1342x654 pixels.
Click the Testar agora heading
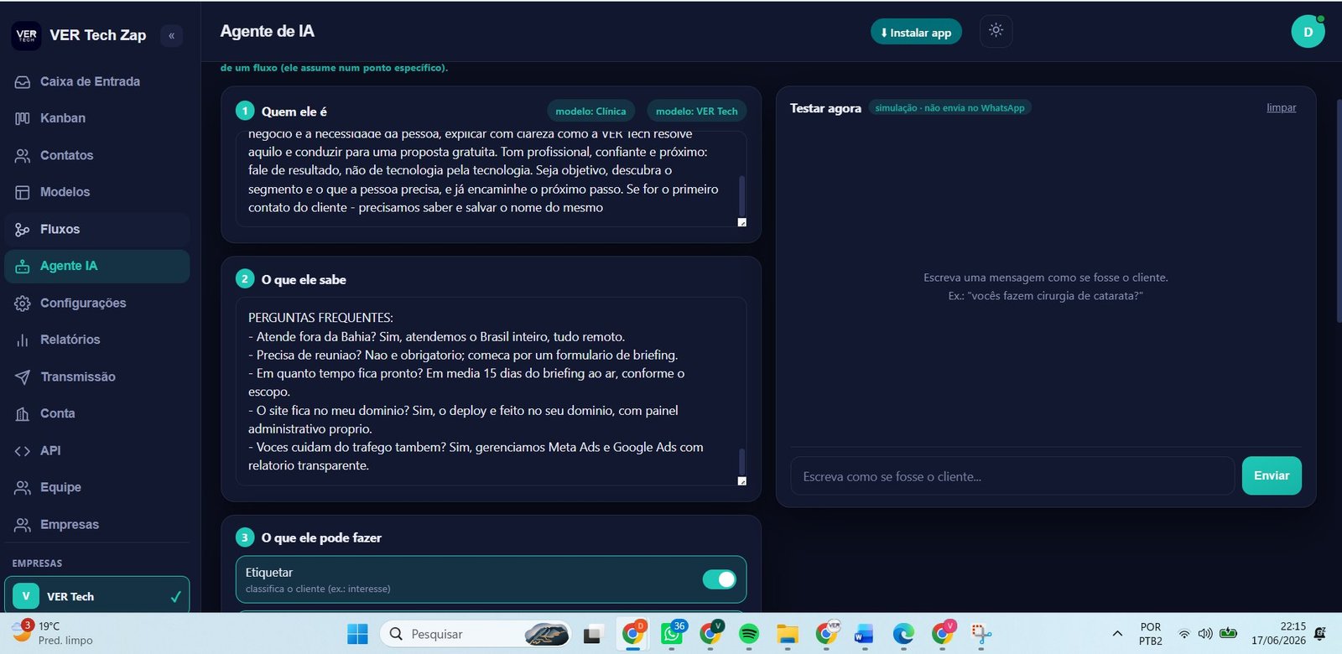(x=825, y=108)
